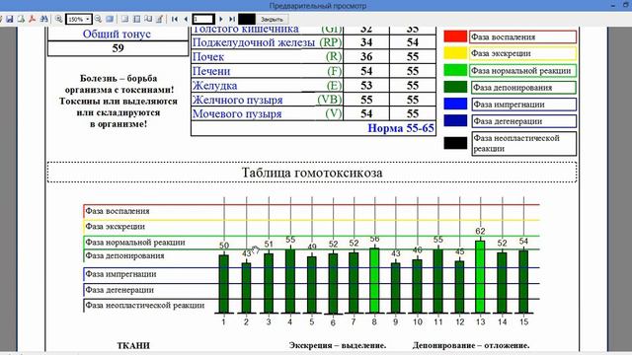Click the light green Фаза нормальной реакции swatch
632x355 pixels.
pos(455,70)
